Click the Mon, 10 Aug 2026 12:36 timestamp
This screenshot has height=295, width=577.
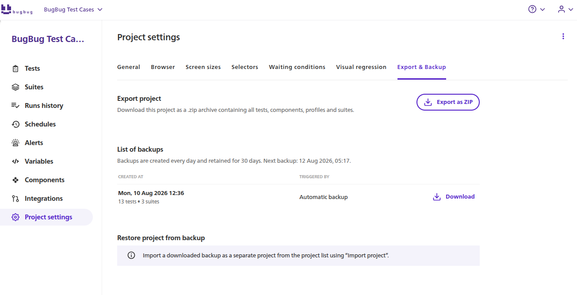click(x=151, y=193)
